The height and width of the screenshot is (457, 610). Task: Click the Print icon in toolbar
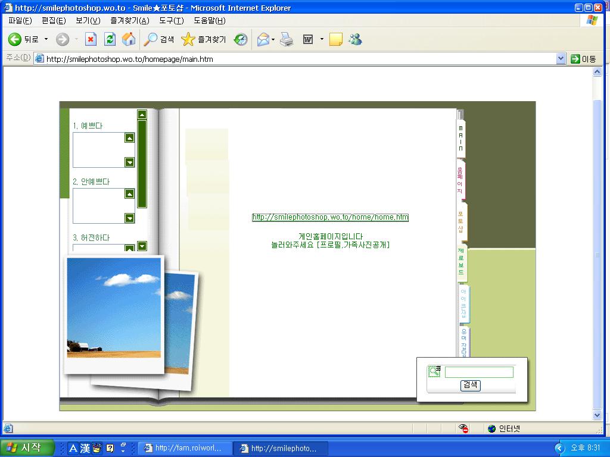click(287, 39)
